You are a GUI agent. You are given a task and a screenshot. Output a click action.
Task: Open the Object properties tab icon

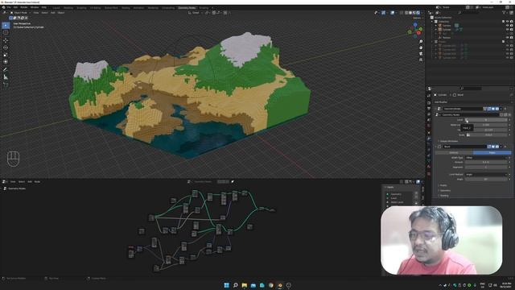(429, 132)
